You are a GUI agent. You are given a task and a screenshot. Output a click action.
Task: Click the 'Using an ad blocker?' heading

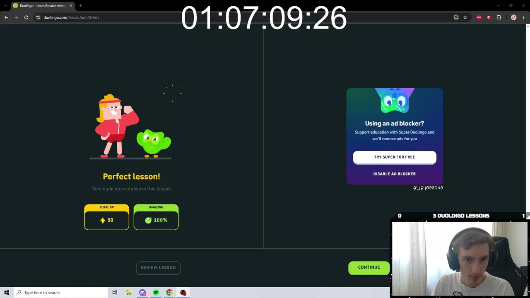pos(395,123)
